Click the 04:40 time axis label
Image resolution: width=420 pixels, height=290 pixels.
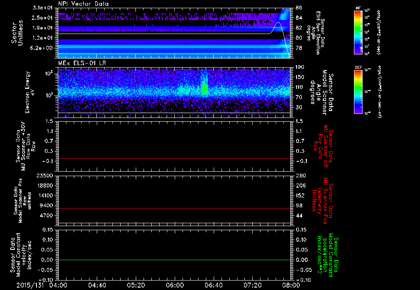[x=97, y=285]
